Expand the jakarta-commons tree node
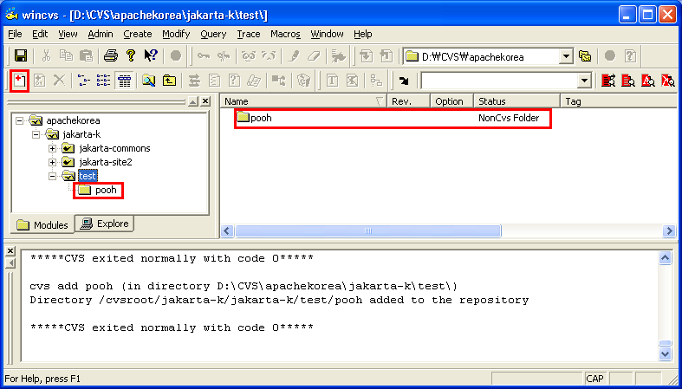Viewport: 682px width, 389px height. [52, 148]
